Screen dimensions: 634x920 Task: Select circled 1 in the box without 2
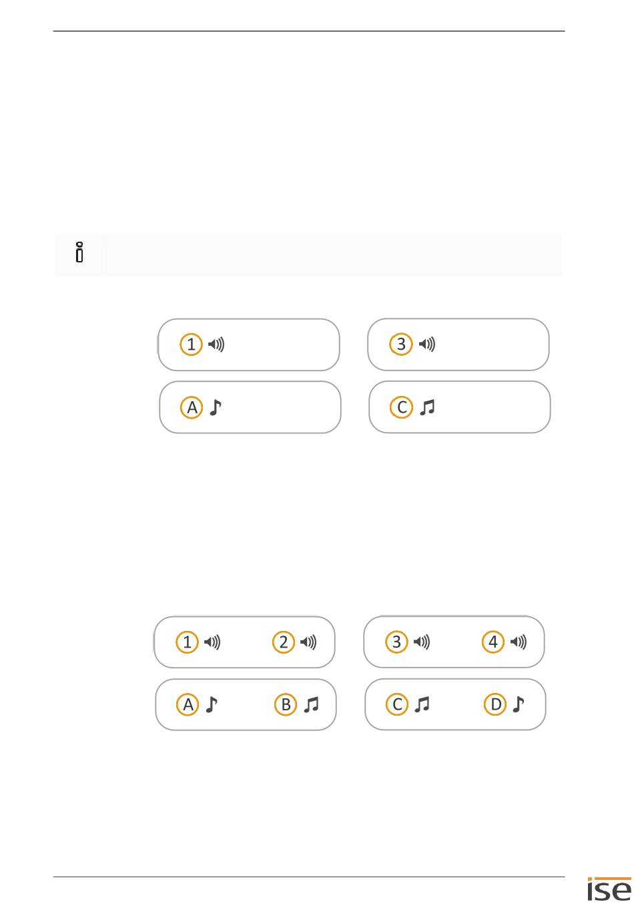191,344
